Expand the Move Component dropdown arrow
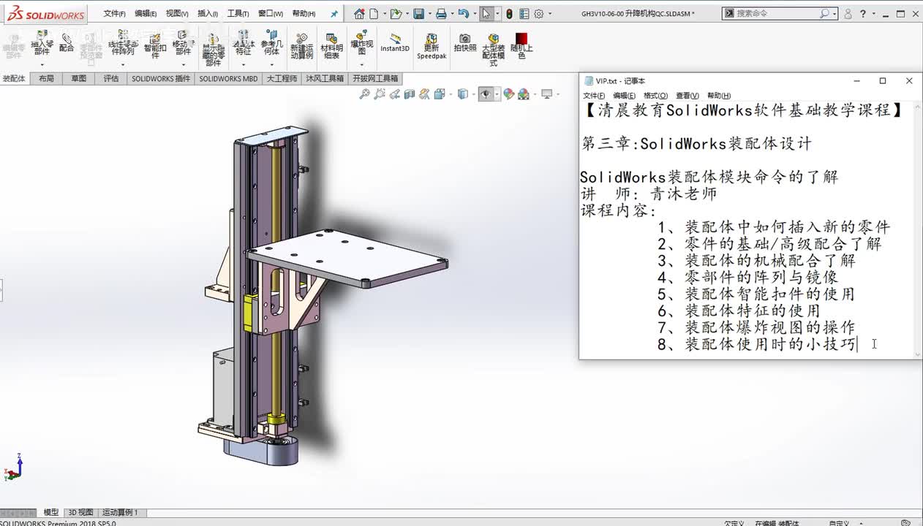Viewport: 923px width, 526px height. click(182, 65)
